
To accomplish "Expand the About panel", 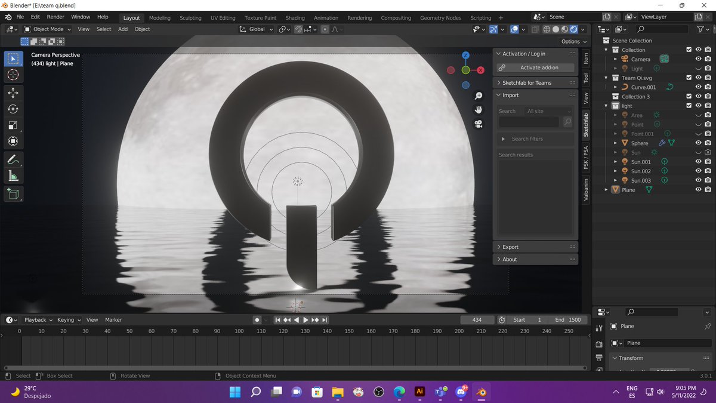I will click(x=535, y=259).
